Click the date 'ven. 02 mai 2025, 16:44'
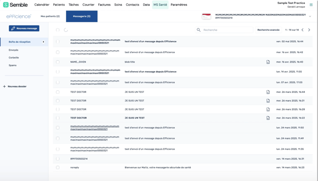Screen dimensions: 318x181 point(290,42)
